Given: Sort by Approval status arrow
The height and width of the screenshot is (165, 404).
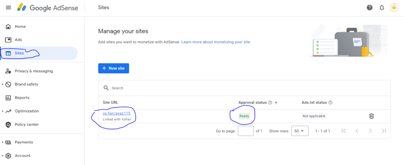Looking at the screenshot, I should 276,103.
